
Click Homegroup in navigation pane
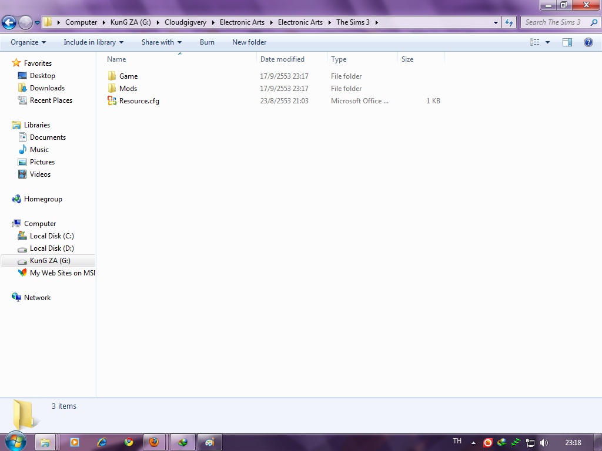[43, 199]
